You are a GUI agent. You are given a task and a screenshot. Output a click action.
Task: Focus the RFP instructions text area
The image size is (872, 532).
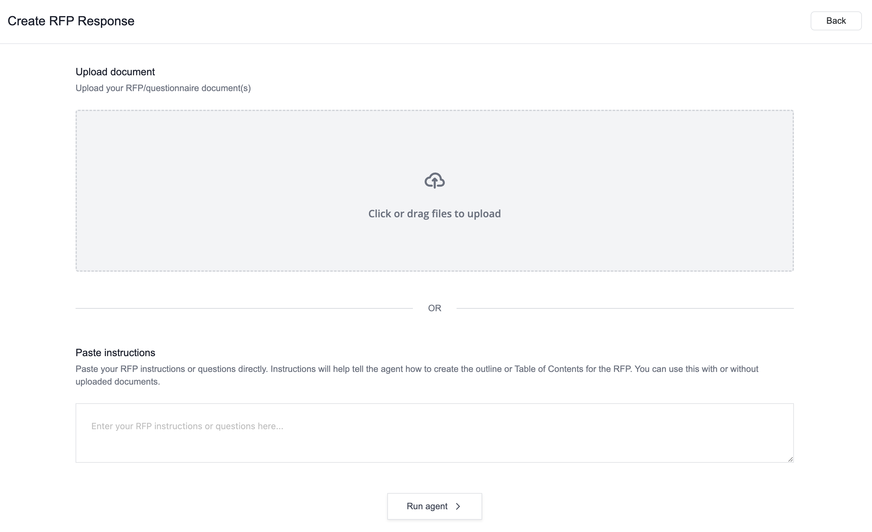click(x=435, y=433)
